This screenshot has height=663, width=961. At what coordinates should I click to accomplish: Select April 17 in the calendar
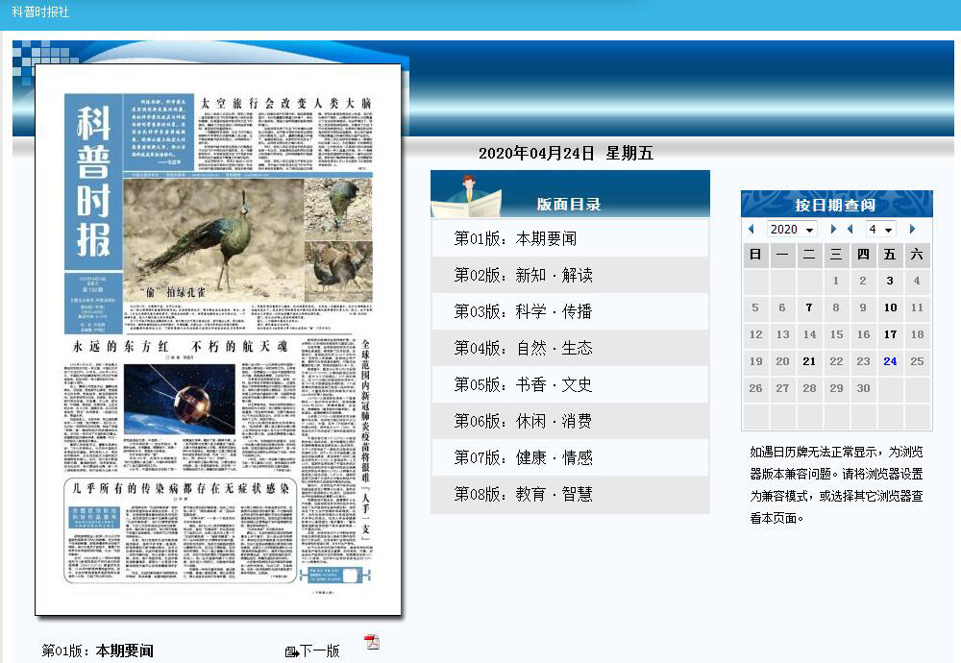point(890,334)
